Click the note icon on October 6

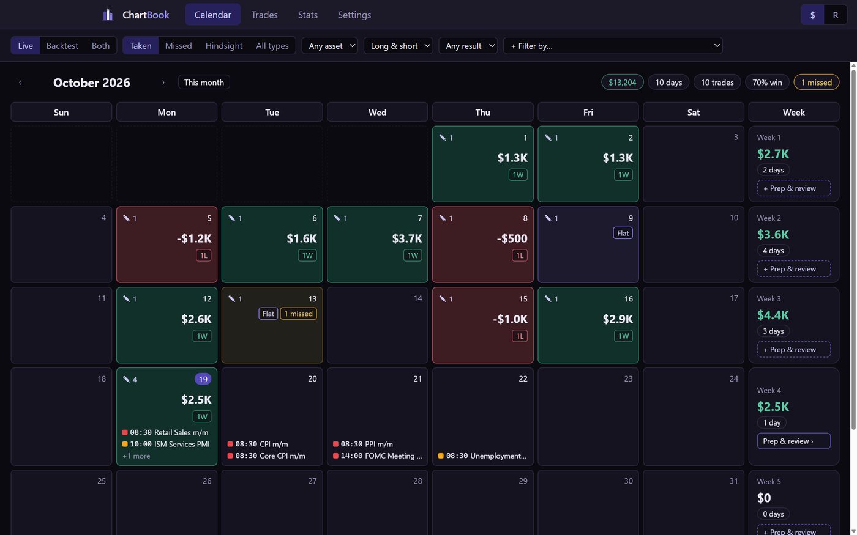tap(231, 218)
